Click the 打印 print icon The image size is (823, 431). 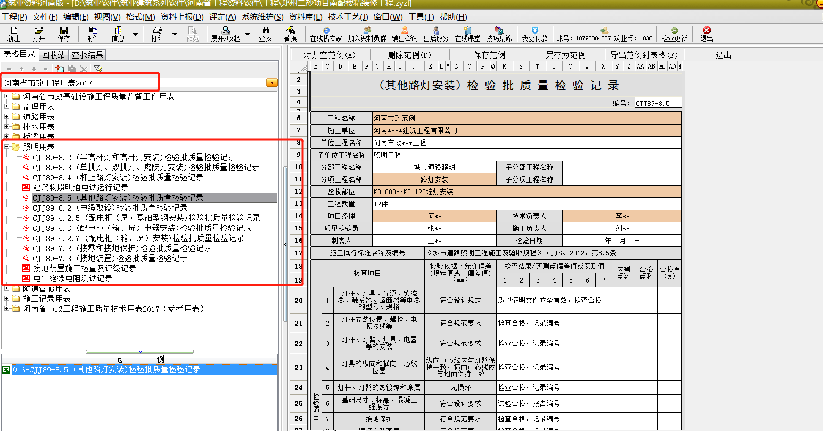158,34
